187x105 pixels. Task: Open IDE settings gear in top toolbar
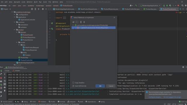(186, 6)
